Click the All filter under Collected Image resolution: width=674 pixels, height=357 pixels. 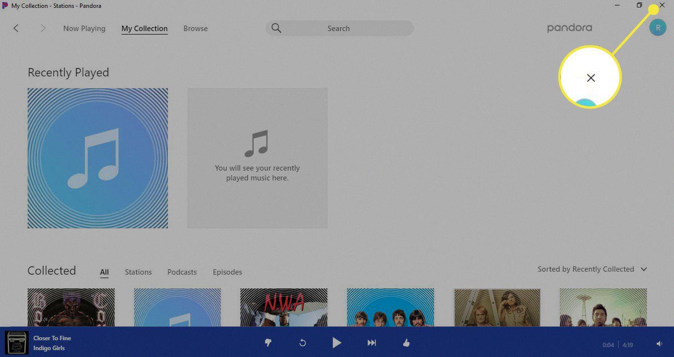(x=104, y=272)
